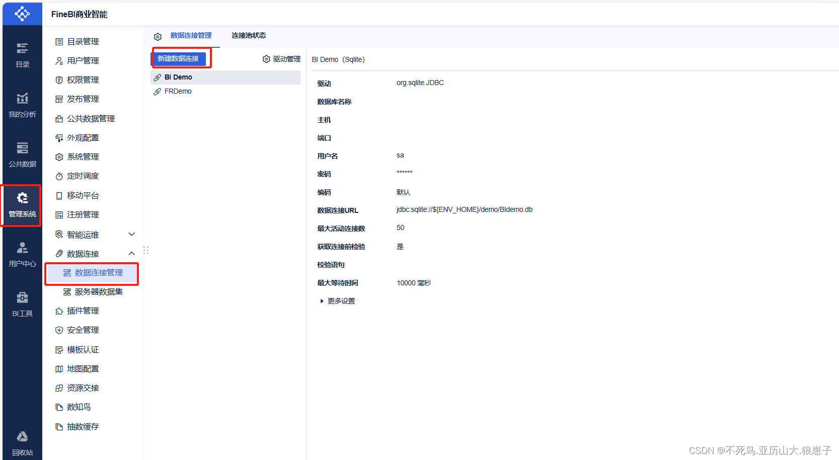The width and height of the screenshot is (839, 460).
Task: Select the FRDemo connection
Action: point(178,91)
